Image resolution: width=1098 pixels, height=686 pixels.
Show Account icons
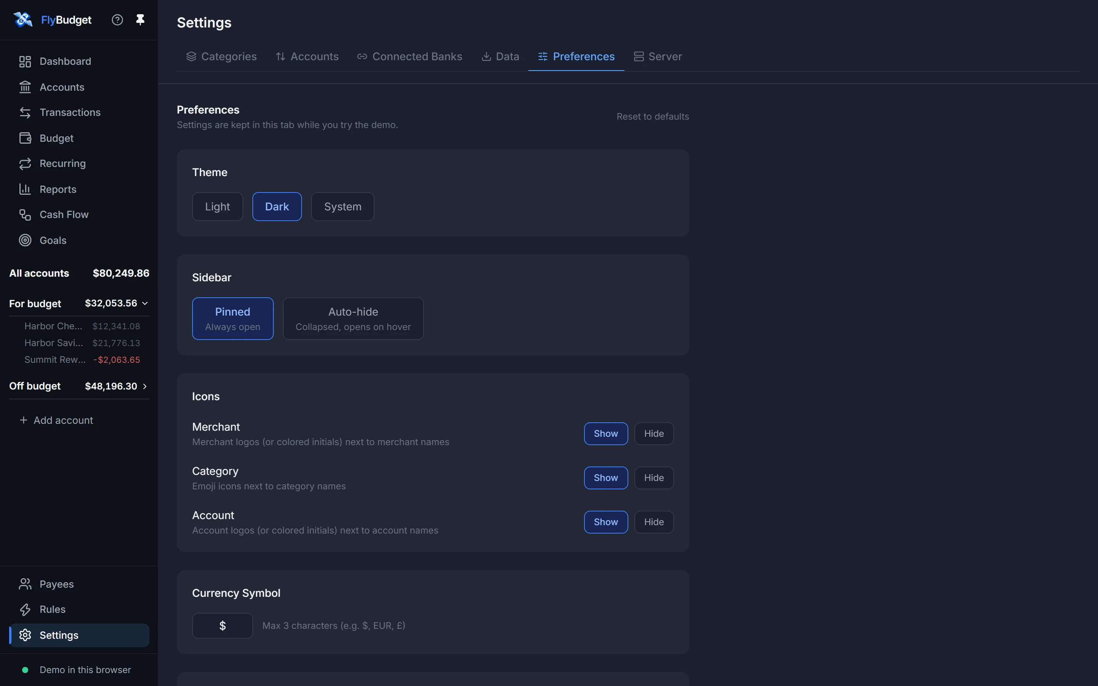click(x=606, y=522)
